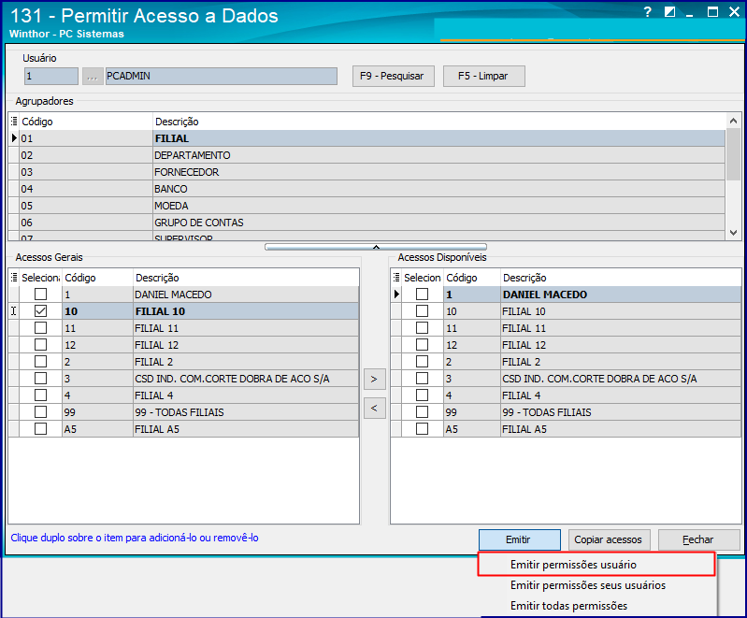Click the contrast square icon in title bar
Screen dimensions: 747x618
669,12
